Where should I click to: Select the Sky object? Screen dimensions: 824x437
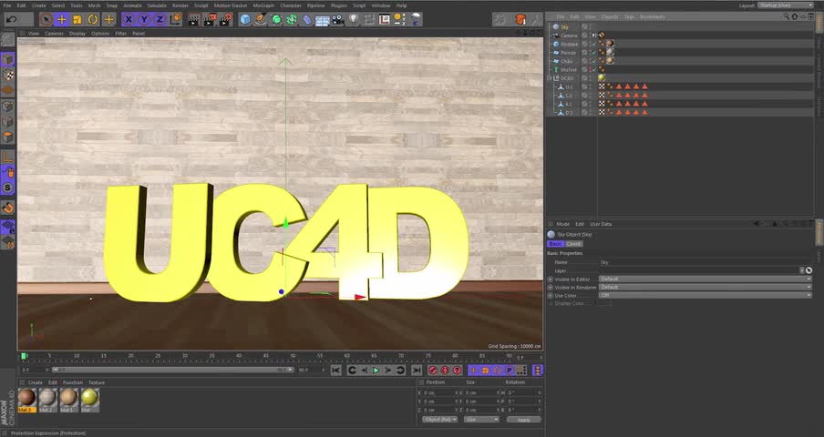tap(564, 26)
